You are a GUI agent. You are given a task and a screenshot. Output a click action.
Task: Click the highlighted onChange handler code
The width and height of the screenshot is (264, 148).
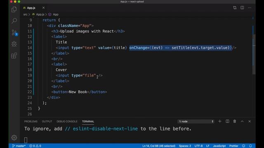click(181, 48)
